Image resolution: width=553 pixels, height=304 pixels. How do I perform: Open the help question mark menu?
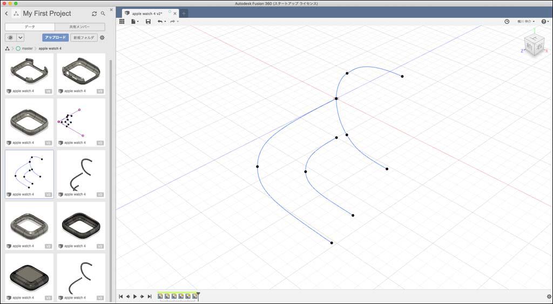[545, 22]
